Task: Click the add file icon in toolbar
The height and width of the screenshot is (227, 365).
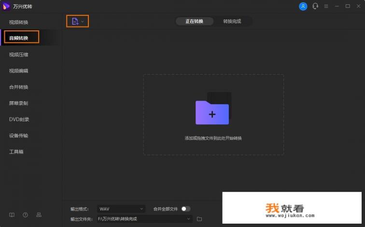Action: pyautogui.click(x=75, y=21)
